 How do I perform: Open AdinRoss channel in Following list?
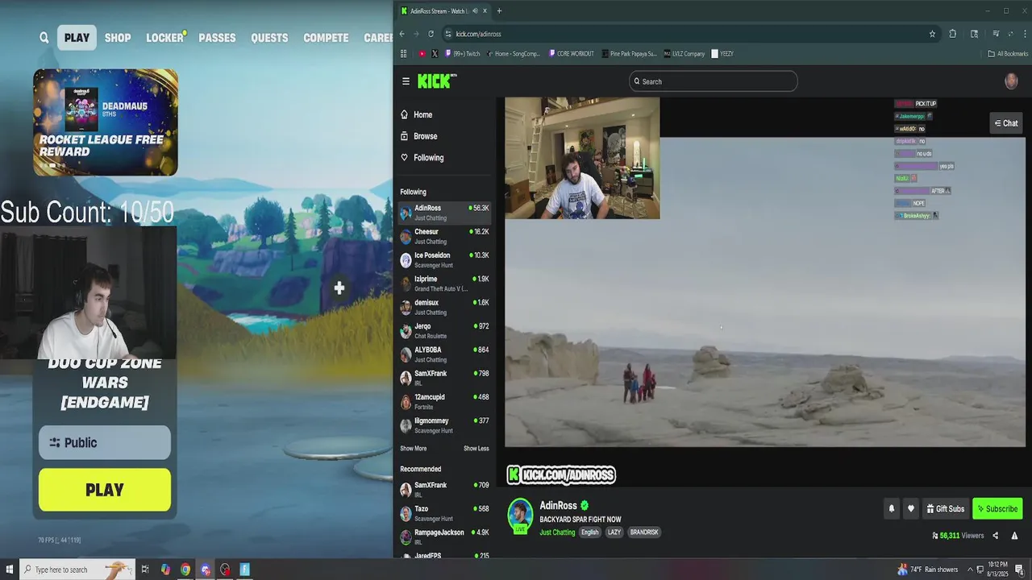point(445,213)
